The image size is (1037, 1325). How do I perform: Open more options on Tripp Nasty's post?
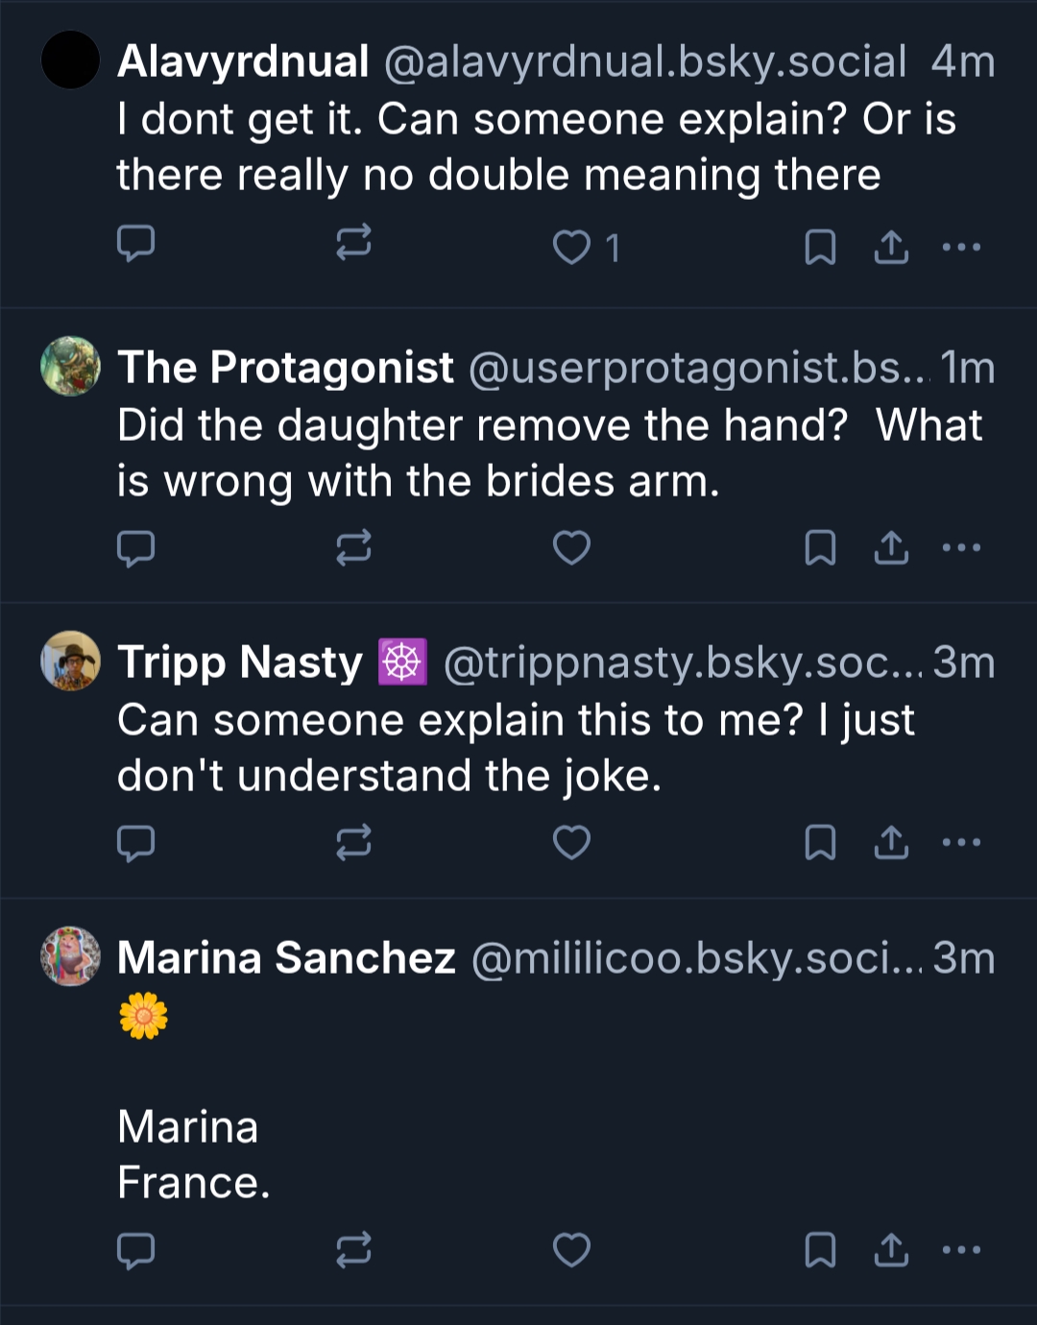pyautogui.click(x=961, y=843)
